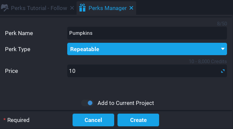
Task: Click the gift icon on Perks Manager tab
Action: (x=82, y=8)
